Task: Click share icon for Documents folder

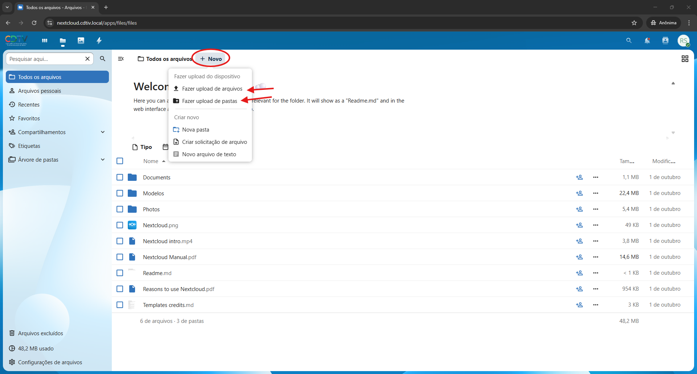Action: tap(579, 177)
